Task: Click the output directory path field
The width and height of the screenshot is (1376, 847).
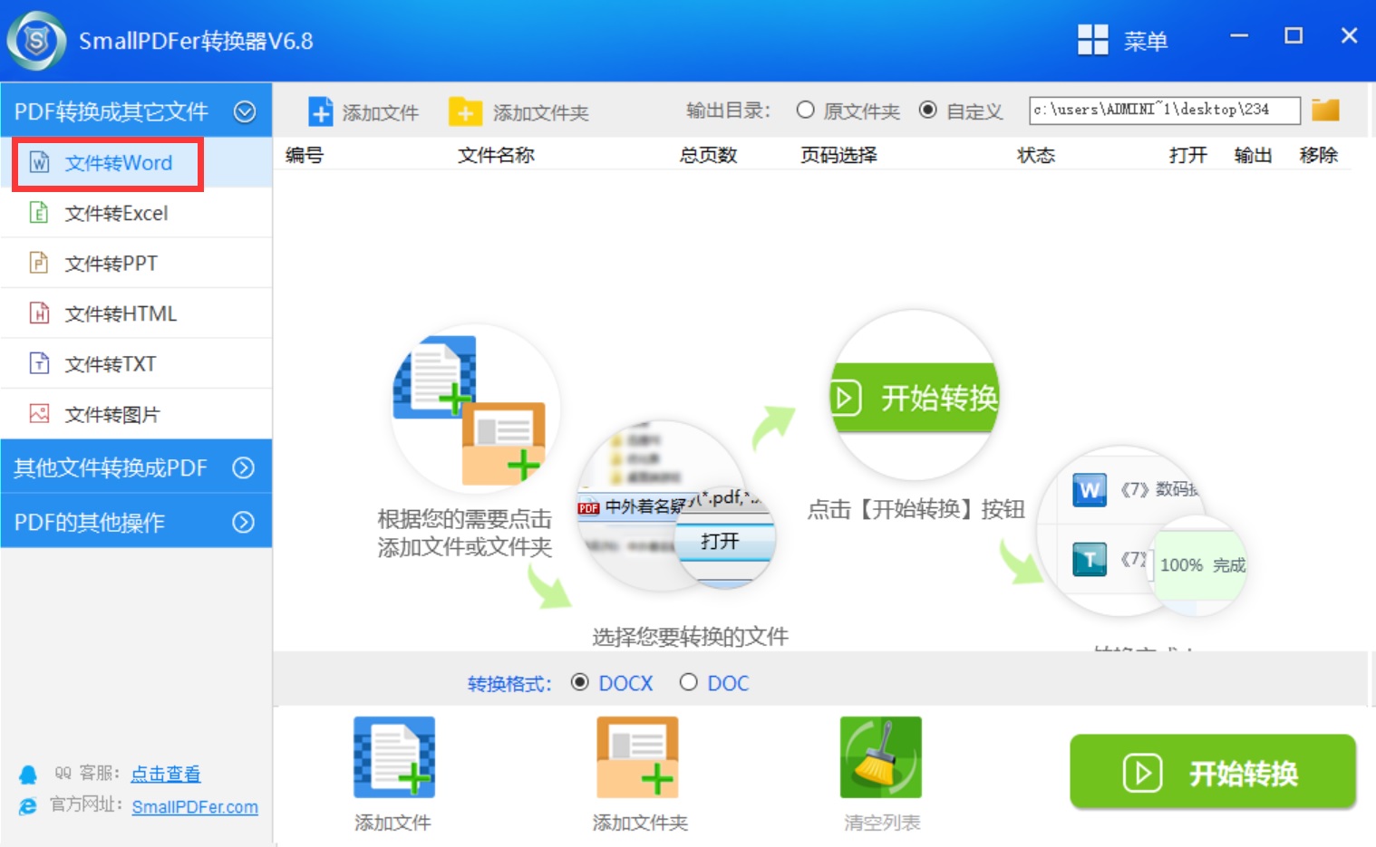Action: (x=1164, y=111)
